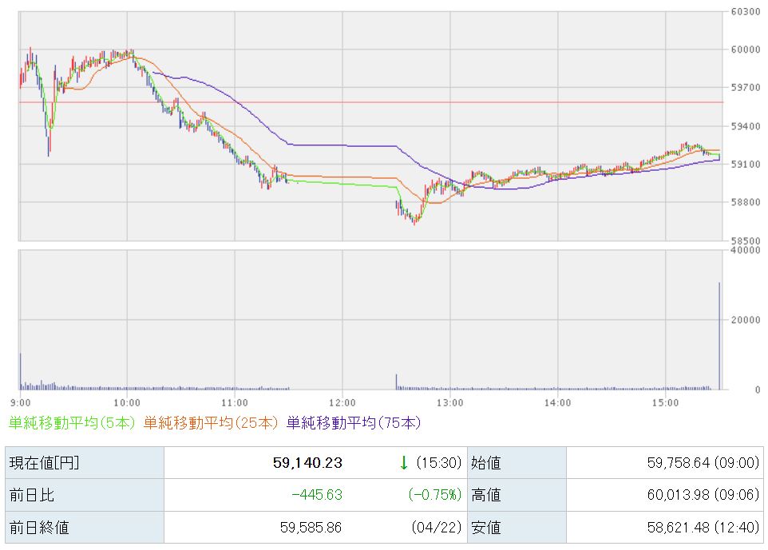768x550 pixels.
Task: Select the 単純移動平均(5本) green legend label
Action: coord(72,422)
